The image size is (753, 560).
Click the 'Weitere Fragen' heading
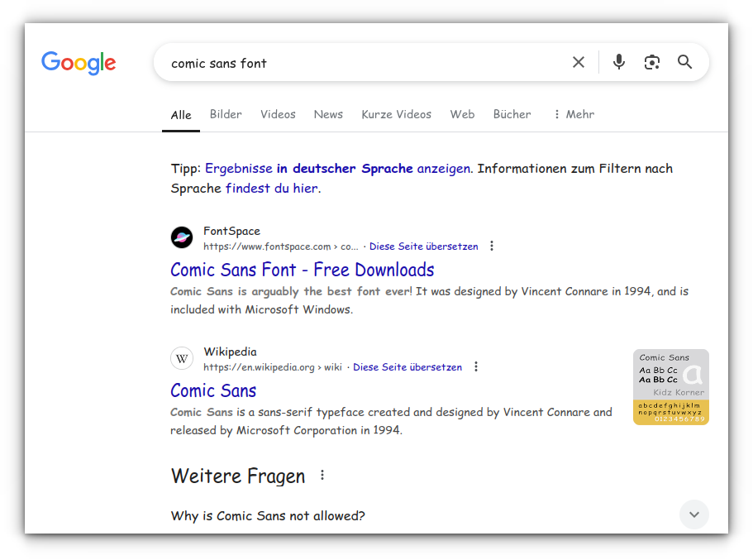coord(238,476)
